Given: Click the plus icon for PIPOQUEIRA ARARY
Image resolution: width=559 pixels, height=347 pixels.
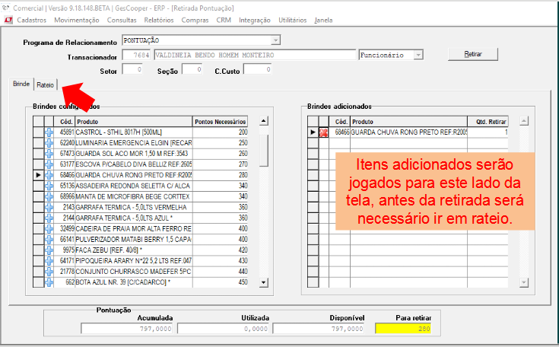Looking at the screenshot, I should 49,260.
